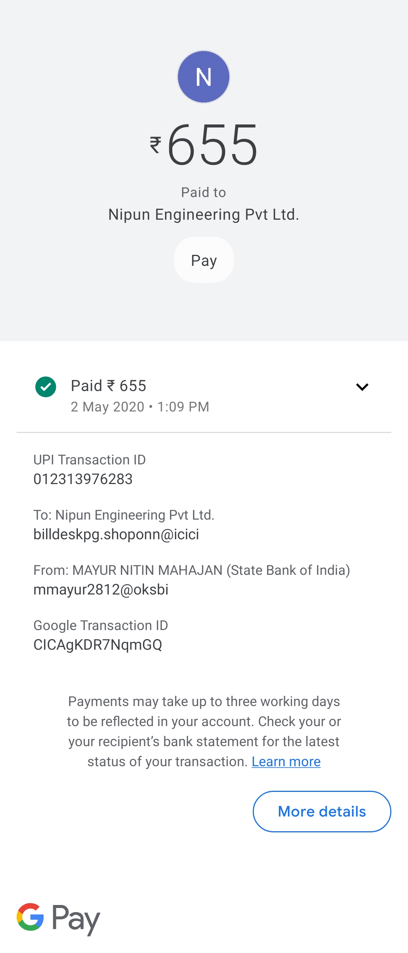The image size is (408, 953).
Task: Select the billdeskpg.shoponn@icici UPI address
Action: pyautogui.click(x=116, y=534)
